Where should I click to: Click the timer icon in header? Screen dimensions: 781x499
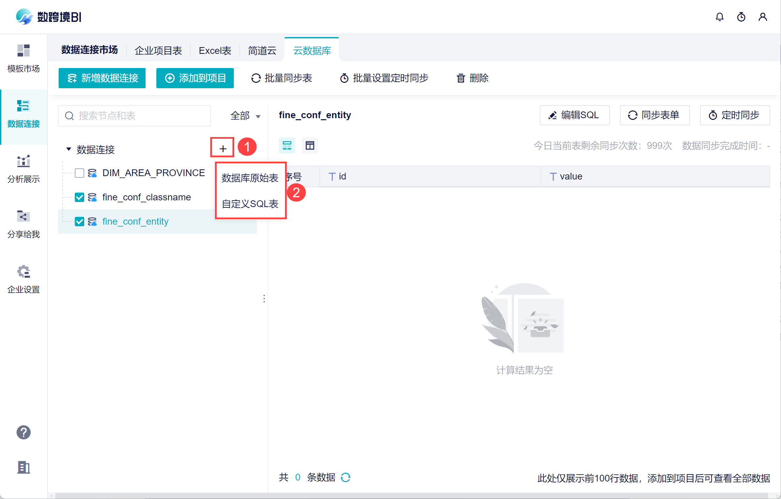point(741,17)
